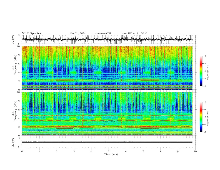Click the time axis tick label "0"
The height and width of the screenshot is (170, 220).
[x=22, y=151]
